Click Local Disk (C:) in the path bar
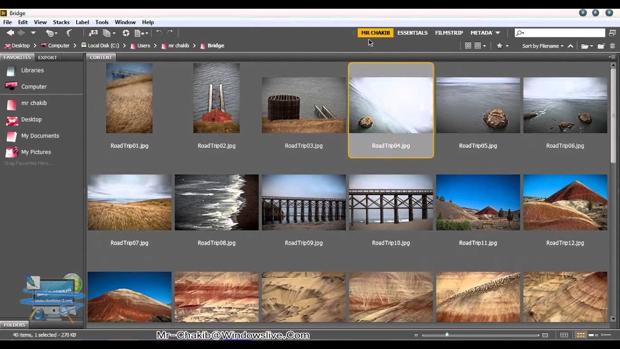Viewport: 620px width, 349px height. pyautogui.click(x=103, y=46)
